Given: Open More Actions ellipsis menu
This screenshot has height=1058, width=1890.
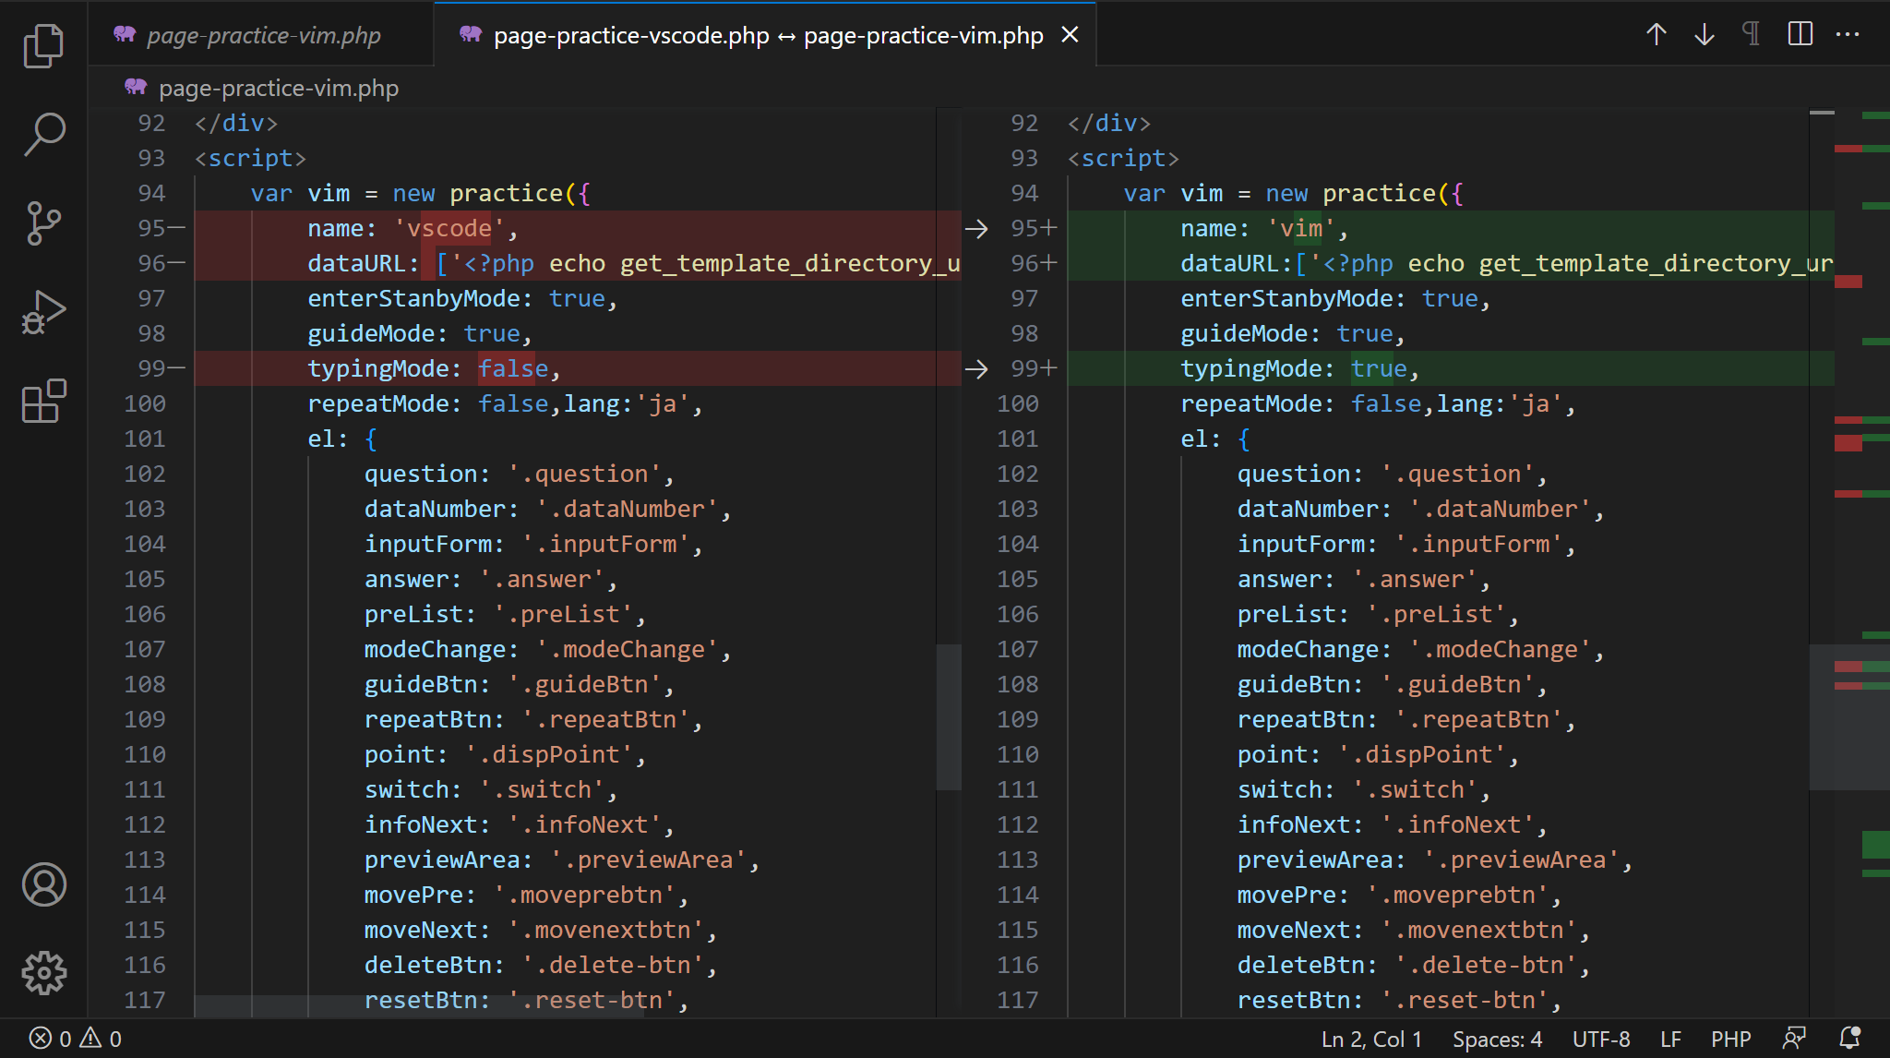Looking at the screenshot, I should 1848,35.
